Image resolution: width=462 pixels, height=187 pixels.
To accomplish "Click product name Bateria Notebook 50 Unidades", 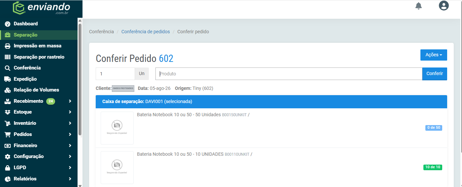I will (x=179, y=115).
